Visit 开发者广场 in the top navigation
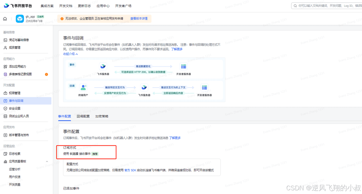Image resolution: width=362 pixels, height=194 pixels. tap(123, 6)
